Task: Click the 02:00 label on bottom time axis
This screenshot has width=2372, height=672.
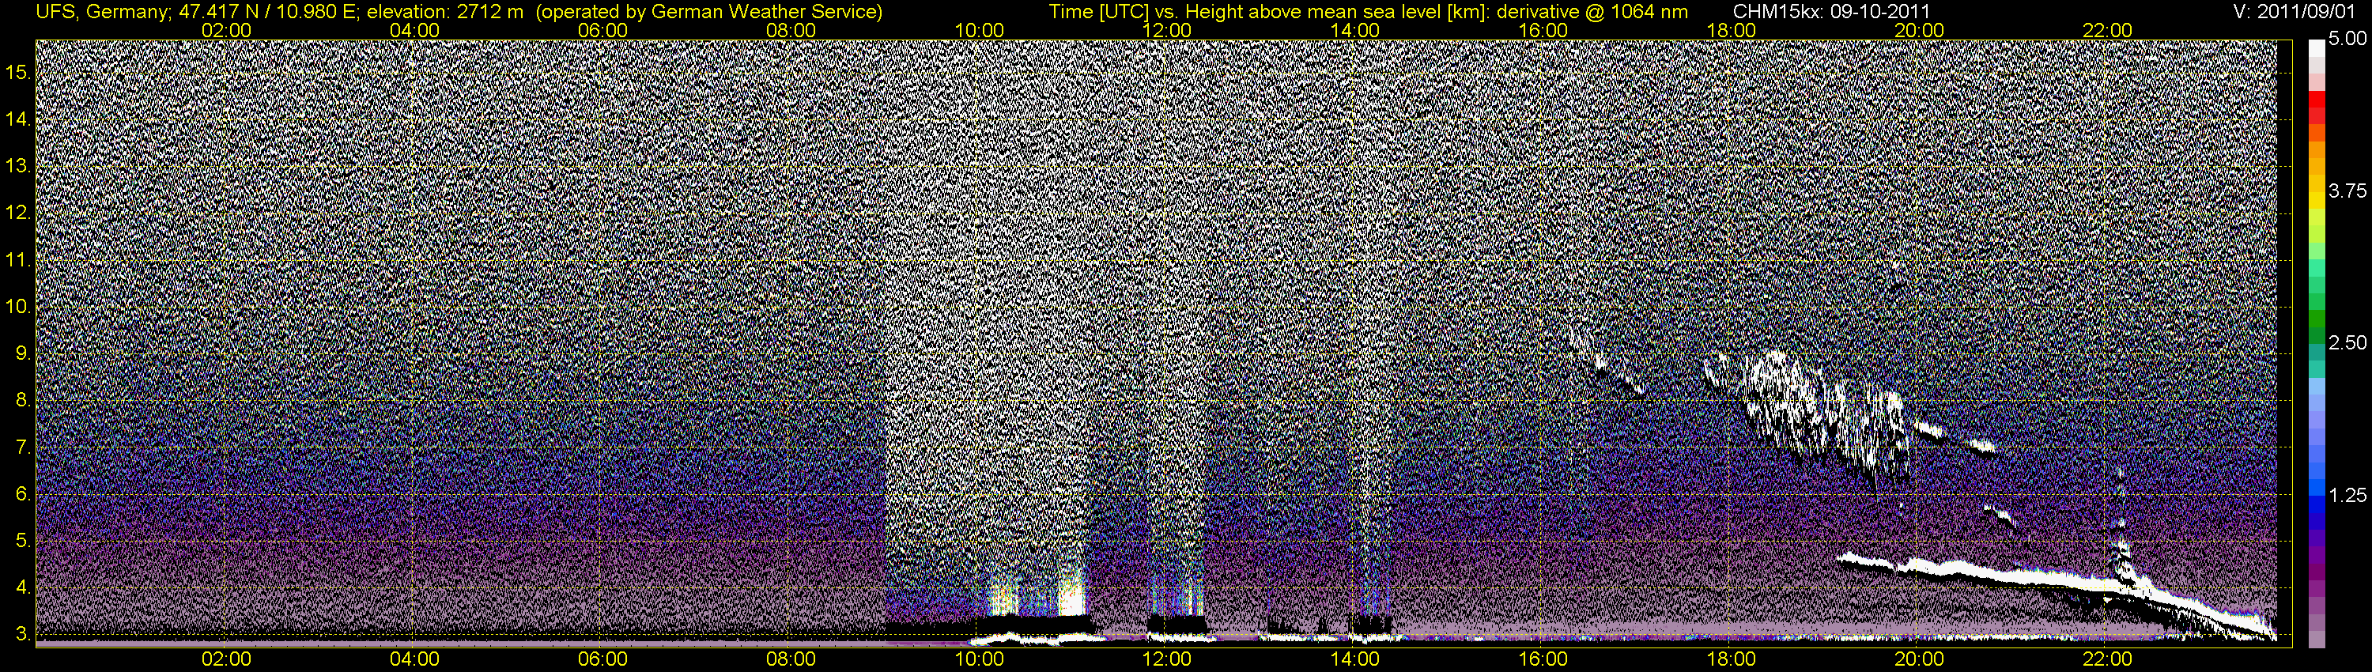Action: pos(226,659)
